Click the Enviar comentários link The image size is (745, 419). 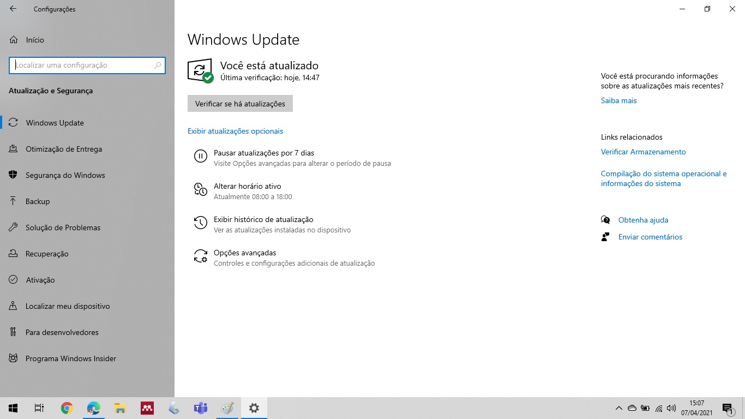tap(650, 237)
